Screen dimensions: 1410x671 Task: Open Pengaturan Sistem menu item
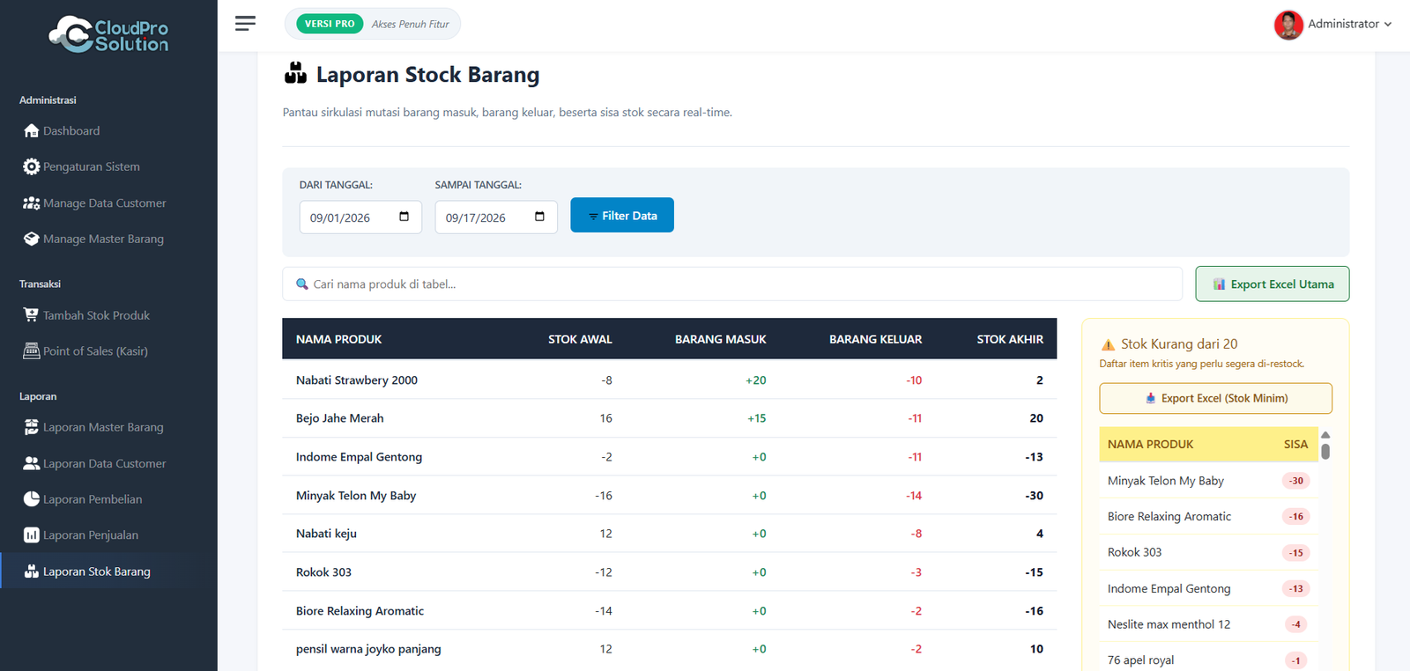(x=92, y=166)
